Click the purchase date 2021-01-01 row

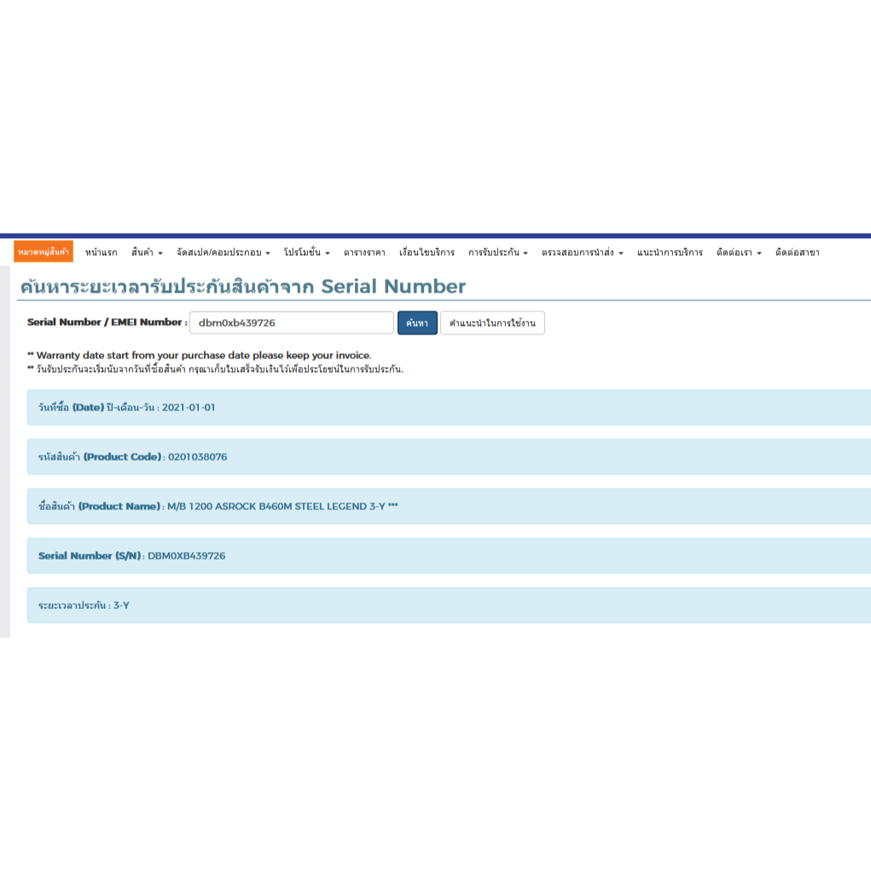tap(449, 408)
